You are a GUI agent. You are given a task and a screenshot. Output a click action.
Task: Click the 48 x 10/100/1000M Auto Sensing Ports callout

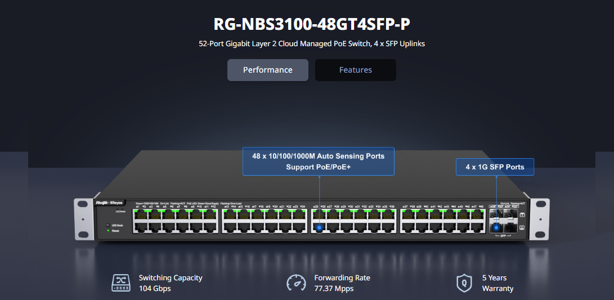(319, 162)
